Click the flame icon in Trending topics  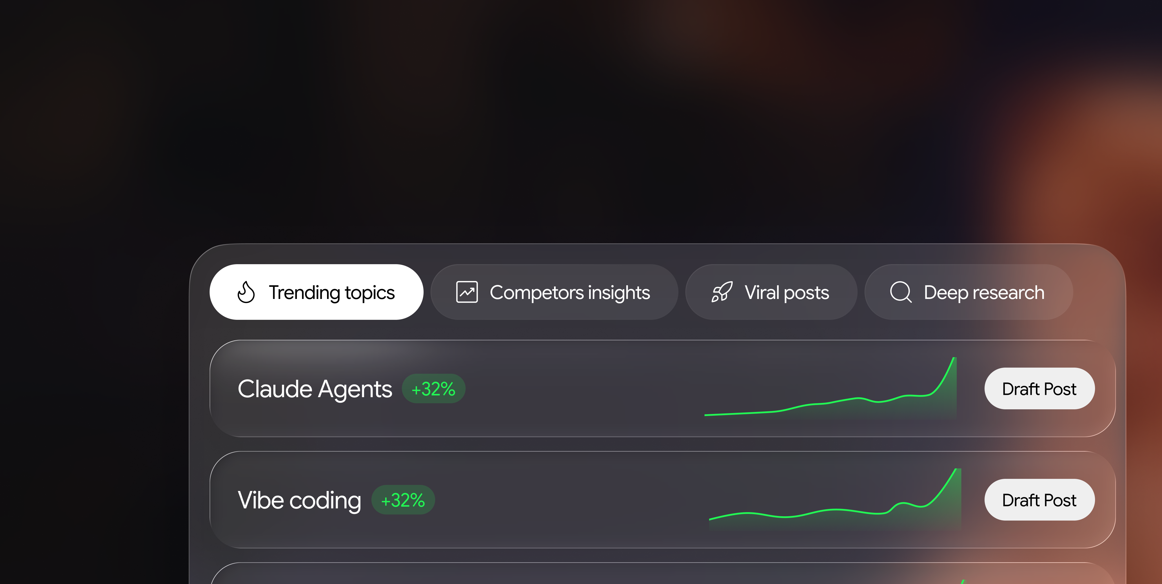click(246, 292)
